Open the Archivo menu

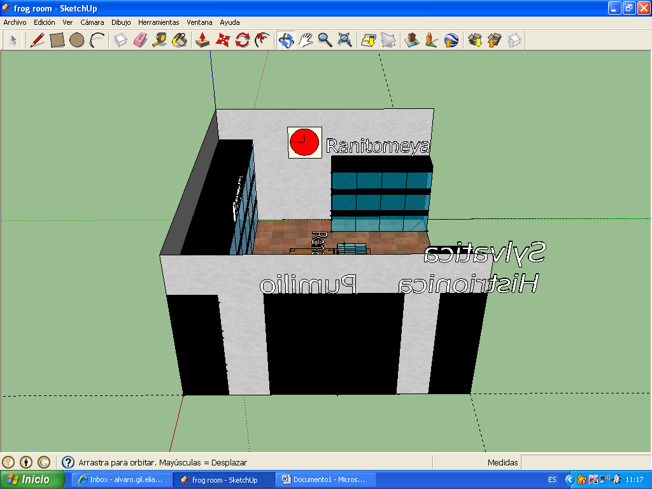pos(15,22)
